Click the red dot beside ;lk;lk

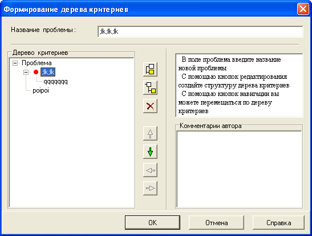coord(36,72)
